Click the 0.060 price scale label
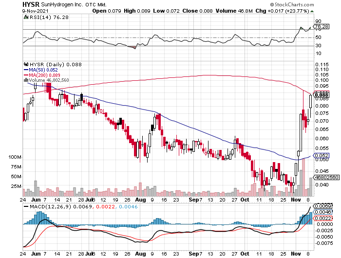Image resolution: width=341 pixels, height=258 pixels. tap(322, 138)
